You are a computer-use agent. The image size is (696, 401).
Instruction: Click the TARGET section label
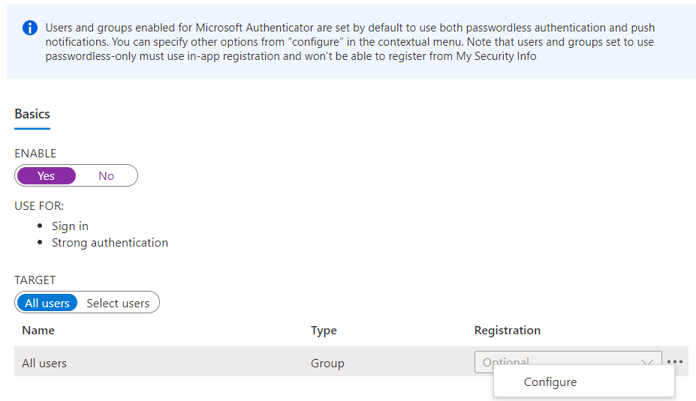[x=35, y=280]
